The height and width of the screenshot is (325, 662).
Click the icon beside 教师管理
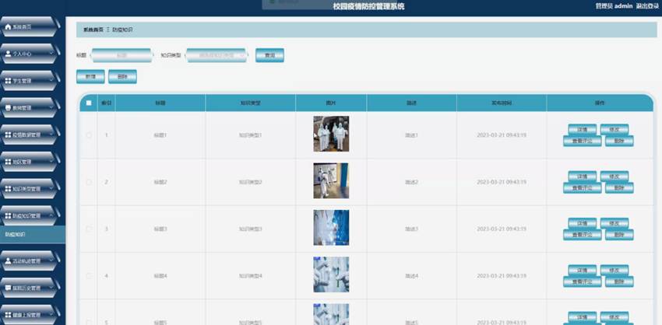[8, 108]
